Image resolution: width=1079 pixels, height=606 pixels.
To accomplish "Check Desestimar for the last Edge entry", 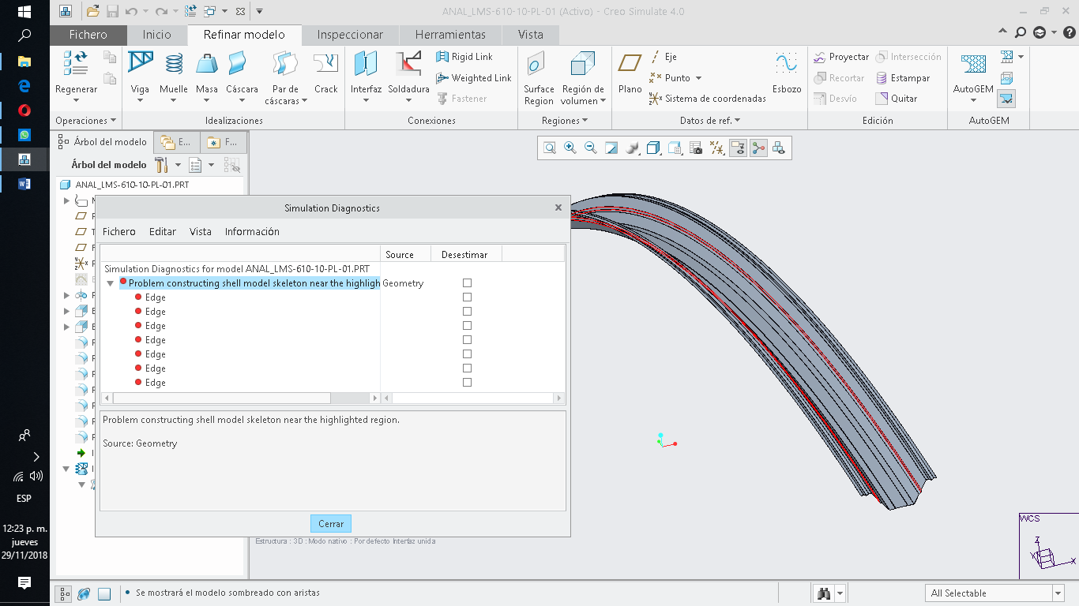I will (x=467, y=382).
